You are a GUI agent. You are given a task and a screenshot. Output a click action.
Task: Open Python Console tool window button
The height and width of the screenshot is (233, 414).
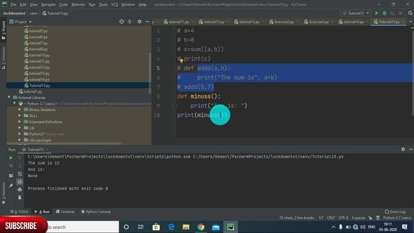tap(96, 212)
